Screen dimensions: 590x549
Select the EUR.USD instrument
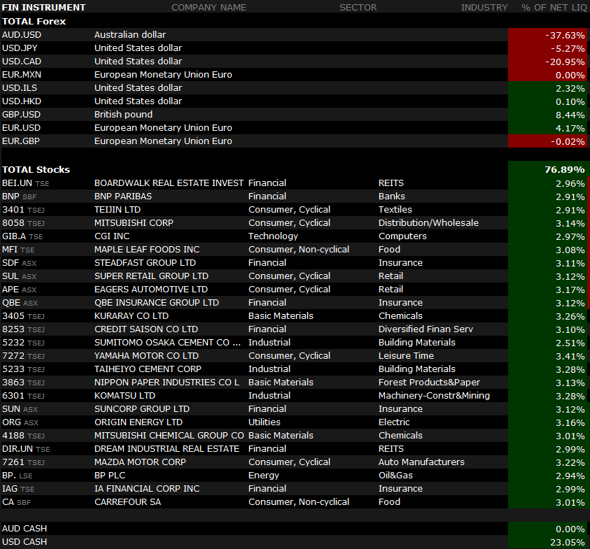point(21,128)
